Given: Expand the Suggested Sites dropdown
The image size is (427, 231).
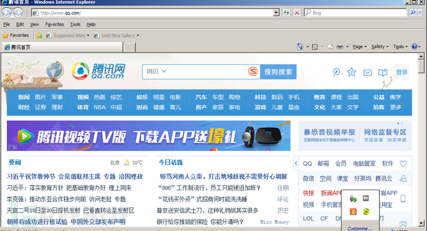Looking at the screenshot, I should pos(88,35).
